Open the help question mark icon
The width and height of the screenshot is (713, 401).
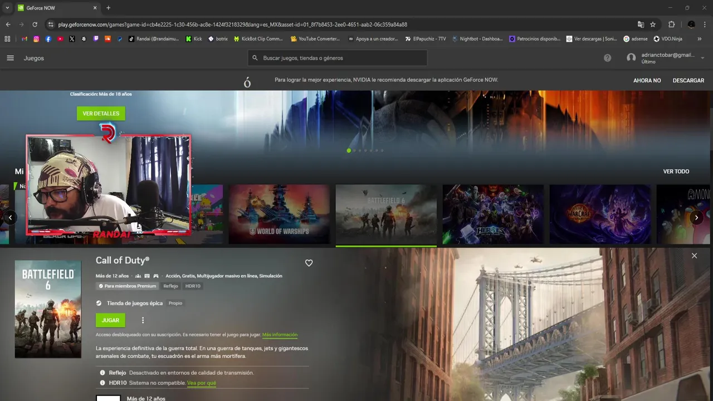click(x=607, y=58)
